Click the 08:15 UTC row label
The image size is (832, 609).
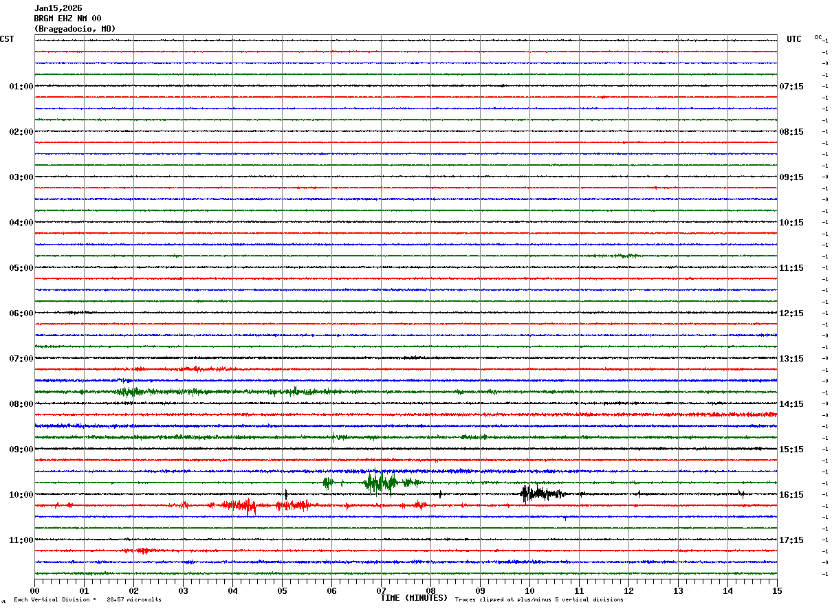[x=791, y=132]
